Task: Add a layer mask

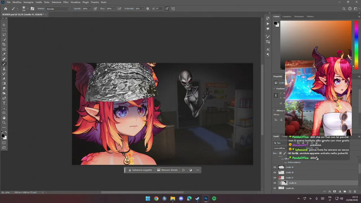Action: coord(334,191)
